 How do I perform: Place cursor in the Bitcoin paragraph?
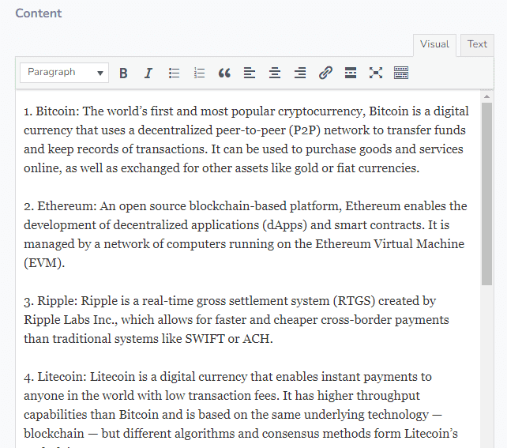(246, 139)
